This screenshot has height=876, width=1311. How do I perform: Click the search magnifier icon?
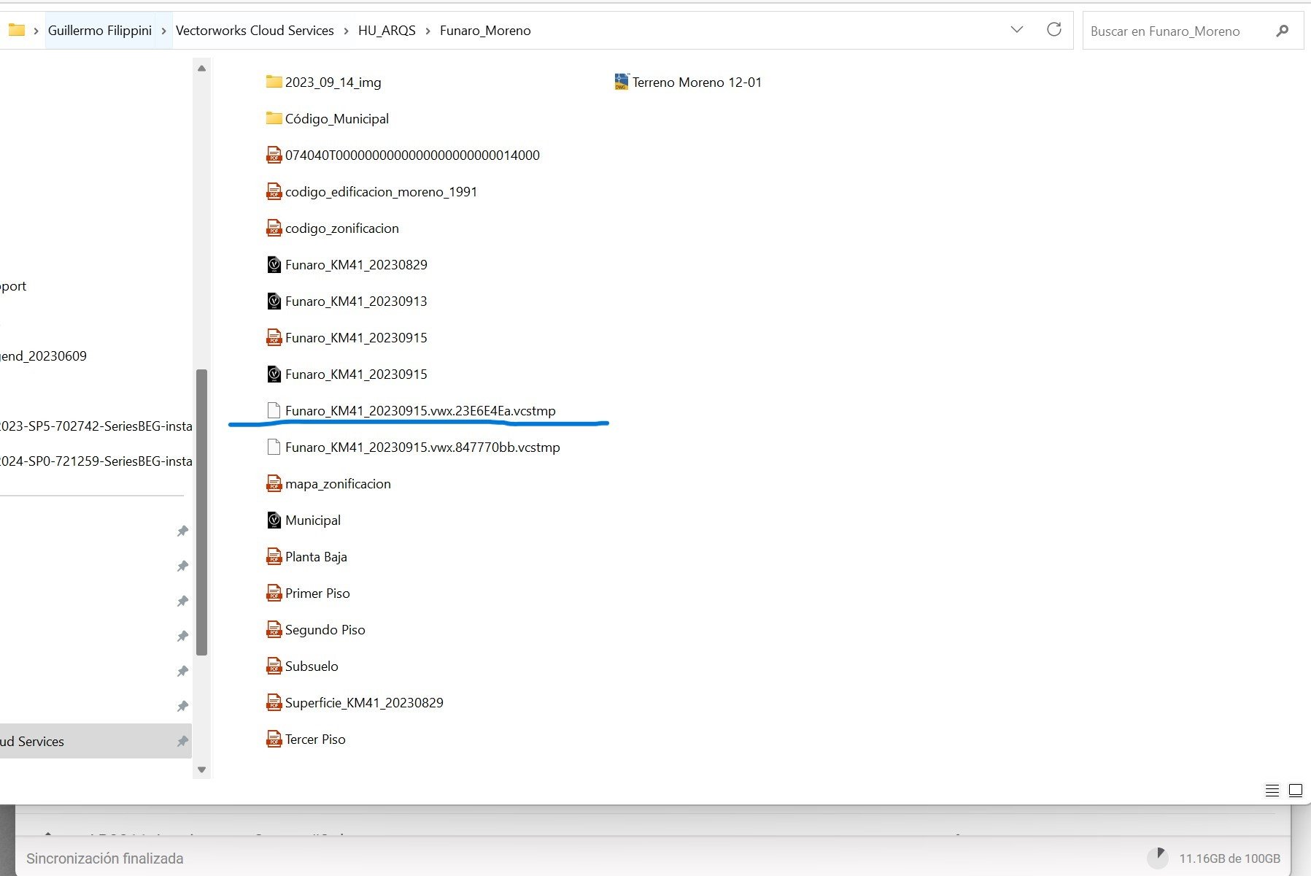tap(1282, 31)
